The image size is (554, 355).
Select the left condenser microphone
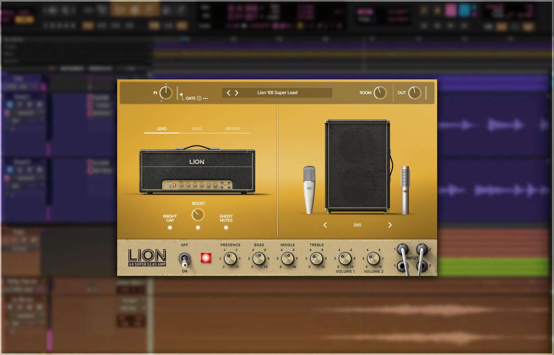309,190
